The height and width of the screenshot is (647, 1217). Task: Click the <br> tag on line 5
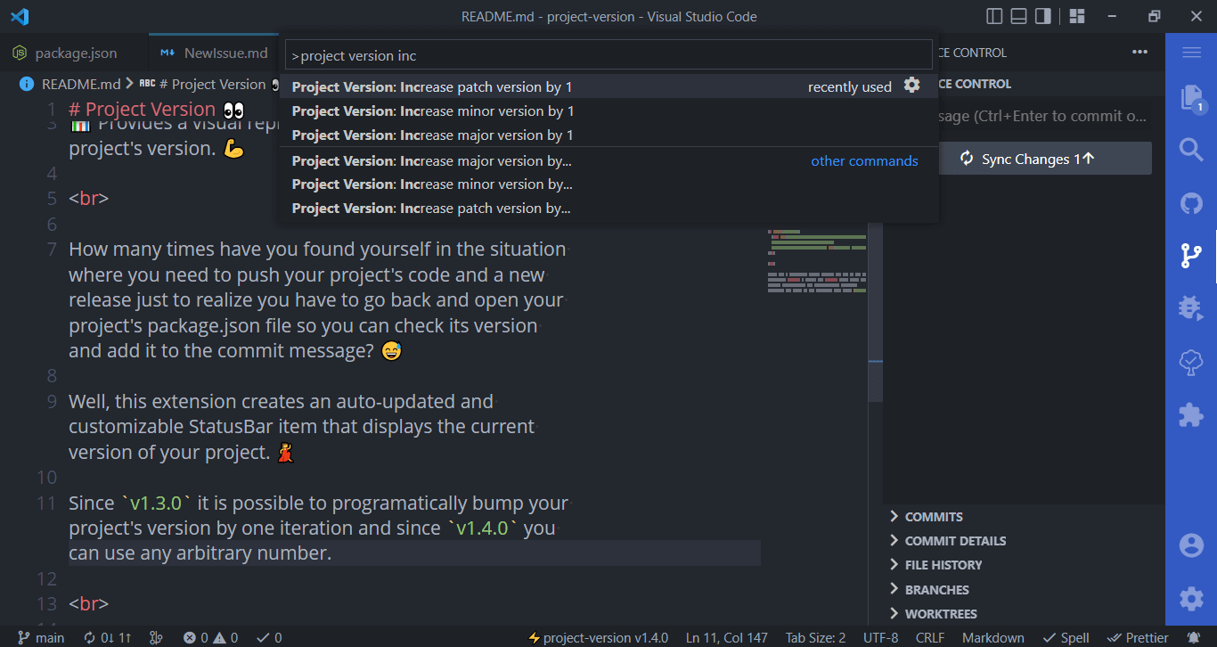[88, 198]
